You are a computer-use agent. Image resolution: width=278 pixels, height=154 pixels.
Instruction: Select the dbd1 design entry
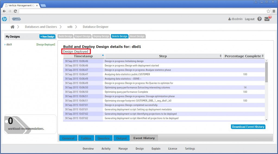9,45
